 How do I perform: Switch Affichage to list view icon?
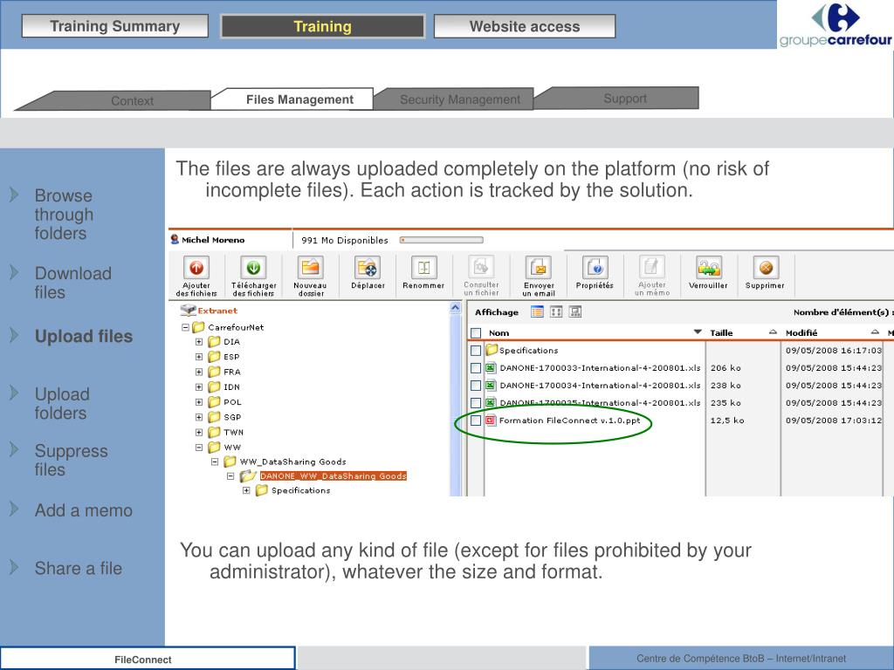tap(537, 311)
